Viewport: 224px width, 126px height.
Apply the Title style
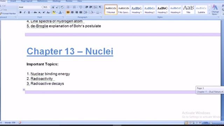click(188, 10)
